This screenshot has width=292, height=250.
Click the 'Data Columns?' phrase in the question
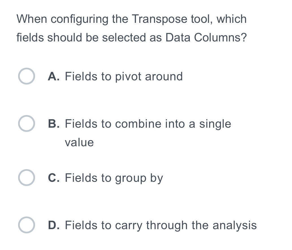(x=206, y=37)
